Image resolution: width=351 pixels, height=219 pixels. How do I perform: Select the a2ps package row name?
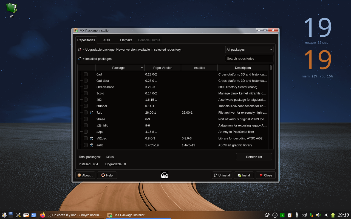point(100,132)
